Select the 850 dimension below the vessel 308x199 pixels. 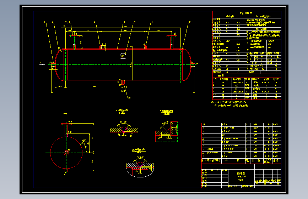94,86
